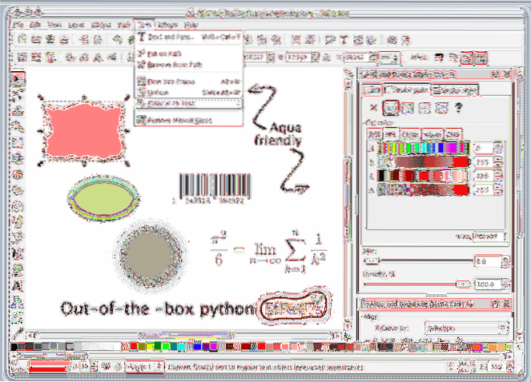Toggle the rightmost affect button in tool controls bar
Screen dimensions: 531x382
click(x=481, y=58)
